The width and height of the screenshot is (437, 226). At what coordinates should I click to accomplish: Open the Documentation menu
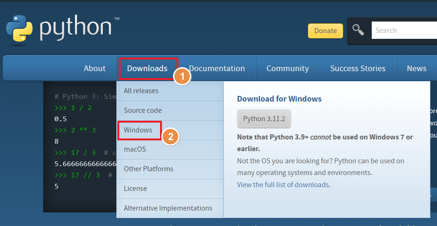pos(217,68)
